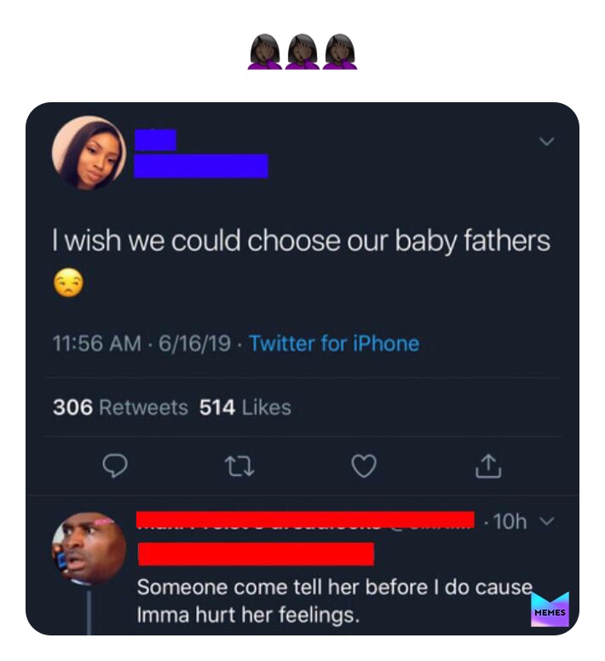The height and width of the screenshot is (661, 605).
Task: View the 306 Retweets list
Action: [x=120, y=407]
